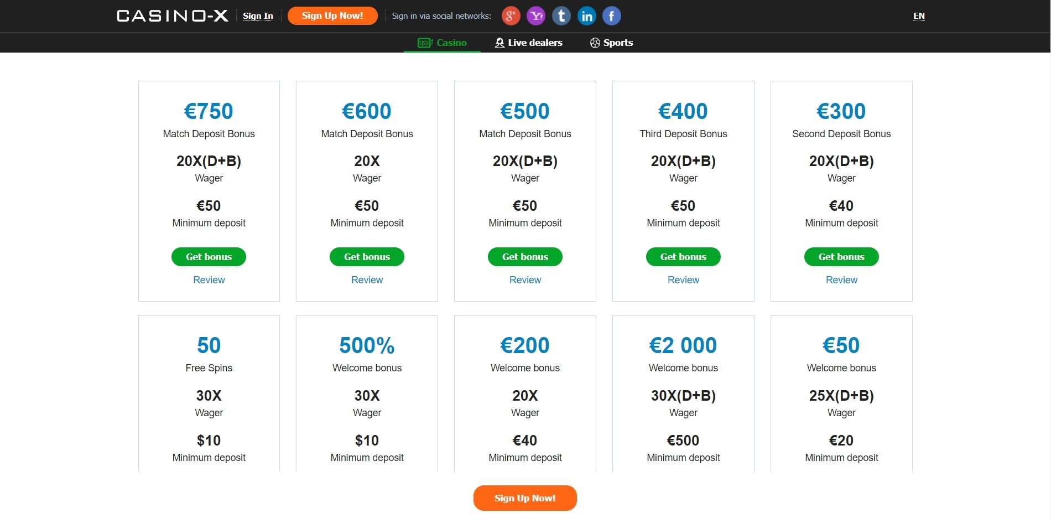Click the Casino-X logo
The image size is (1051, 518).
pyautogui.click(x=173, y=16)
